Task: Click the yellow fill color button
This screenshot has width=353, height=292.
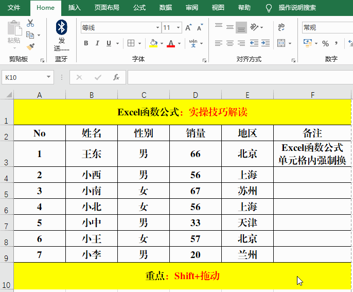Action: point(153,43)
